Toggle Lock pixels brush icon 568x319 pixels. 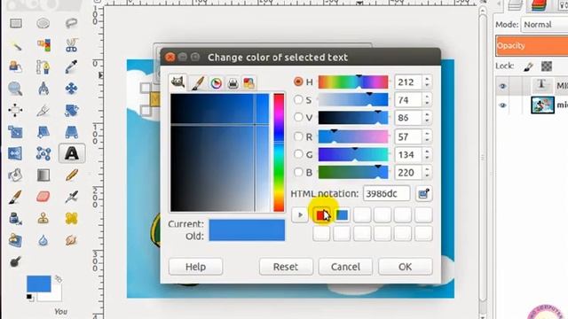click(x=529, y=66)
